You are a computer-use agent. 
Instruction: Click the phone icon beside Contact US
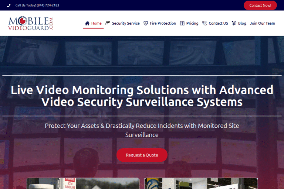click(x=204, y=23)
